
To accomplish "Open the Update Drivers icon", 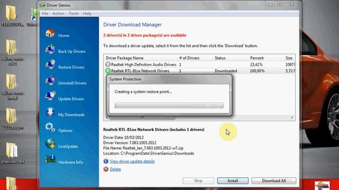I will 50,96.
